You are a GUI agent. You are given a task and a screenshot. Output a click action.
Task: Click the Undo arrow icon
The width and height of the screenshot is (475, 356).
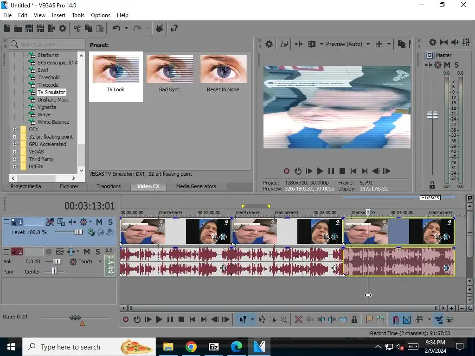tap(116, 28)
